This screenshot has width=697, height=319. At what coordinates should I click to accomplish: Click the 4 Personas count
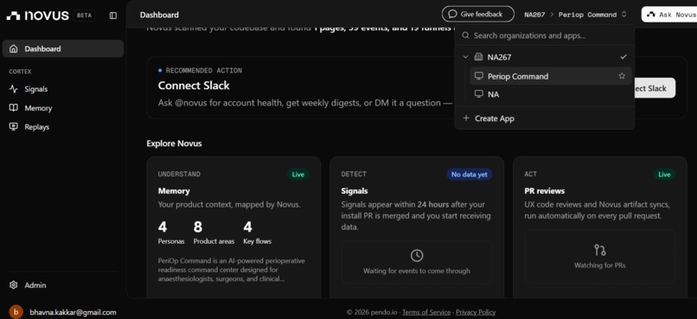coord(171,233)
